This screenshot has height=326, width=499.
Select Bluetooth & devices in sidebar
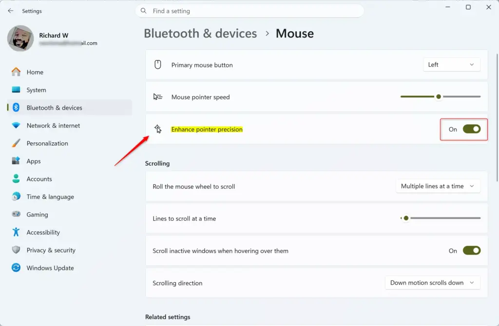coord(69,108)
